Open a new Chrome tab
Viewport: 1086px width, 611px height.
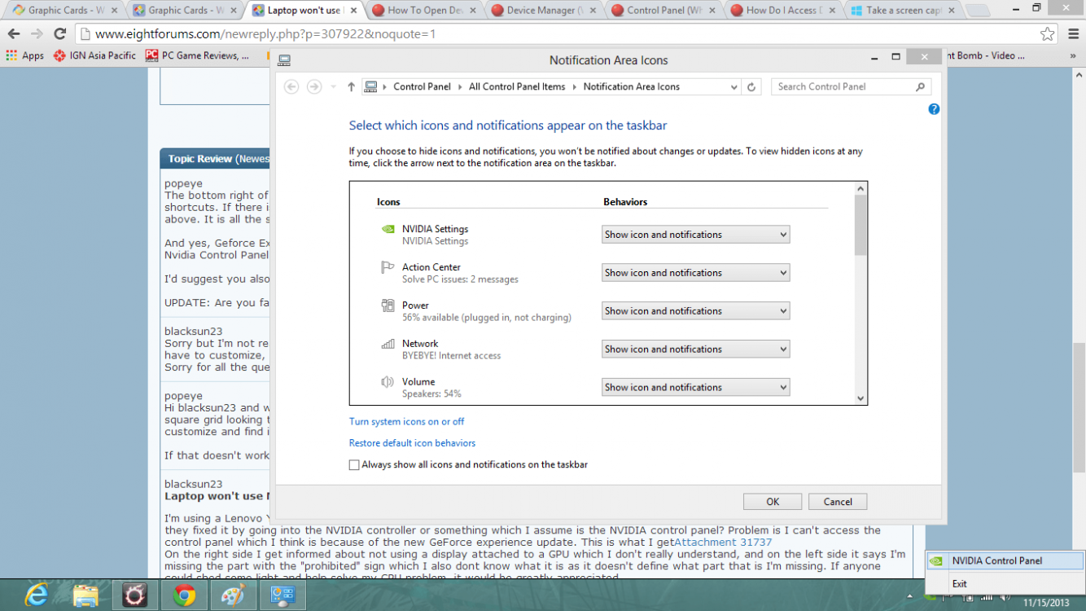click(978, 11)
